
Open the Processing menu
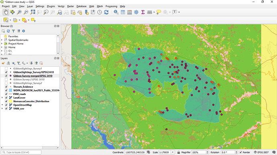[x=111, y=6]
